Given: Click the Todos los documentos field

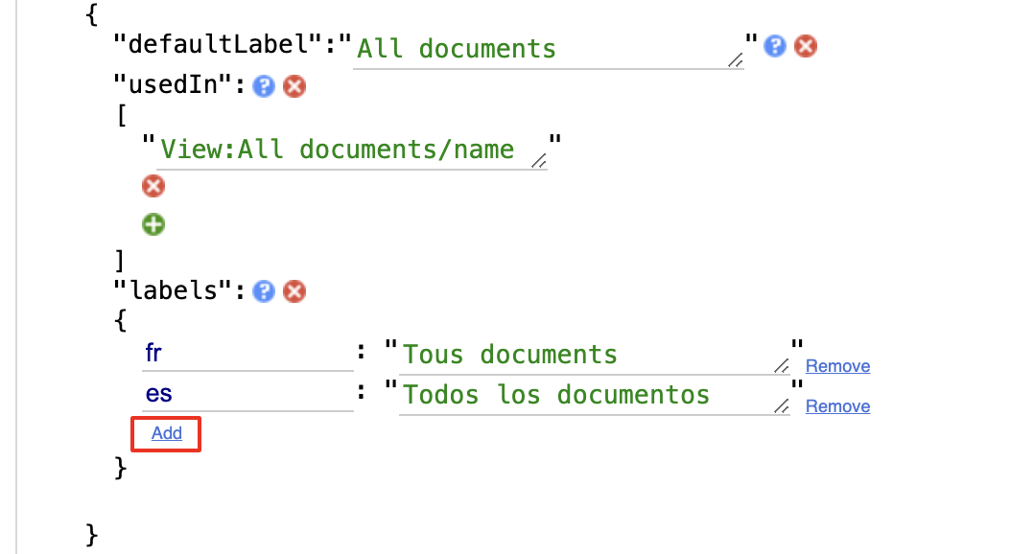Looking at the screenshot, I should (585, 396).
